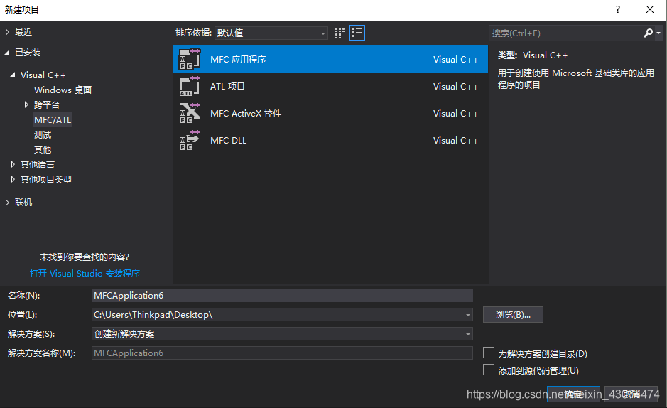Switch to small icons grid view
Image resolution: width=667 pixels, height=408 pixels.
coord(340,33)
